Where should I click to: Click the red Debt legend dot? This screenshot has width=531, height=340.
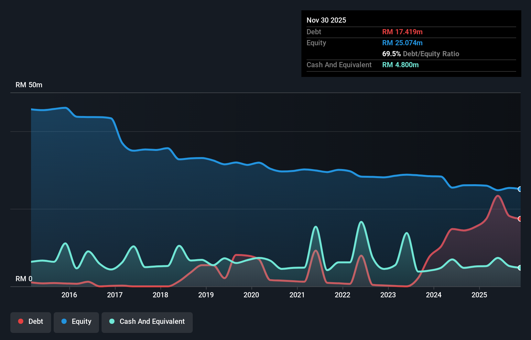coord(21,321)
